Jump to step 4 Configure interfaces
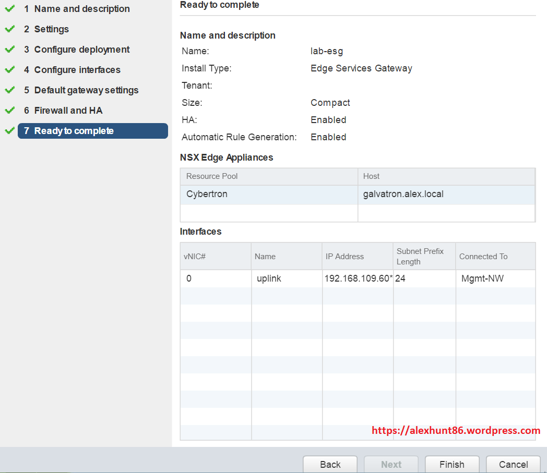547x473 pixels. click(77, 70)
